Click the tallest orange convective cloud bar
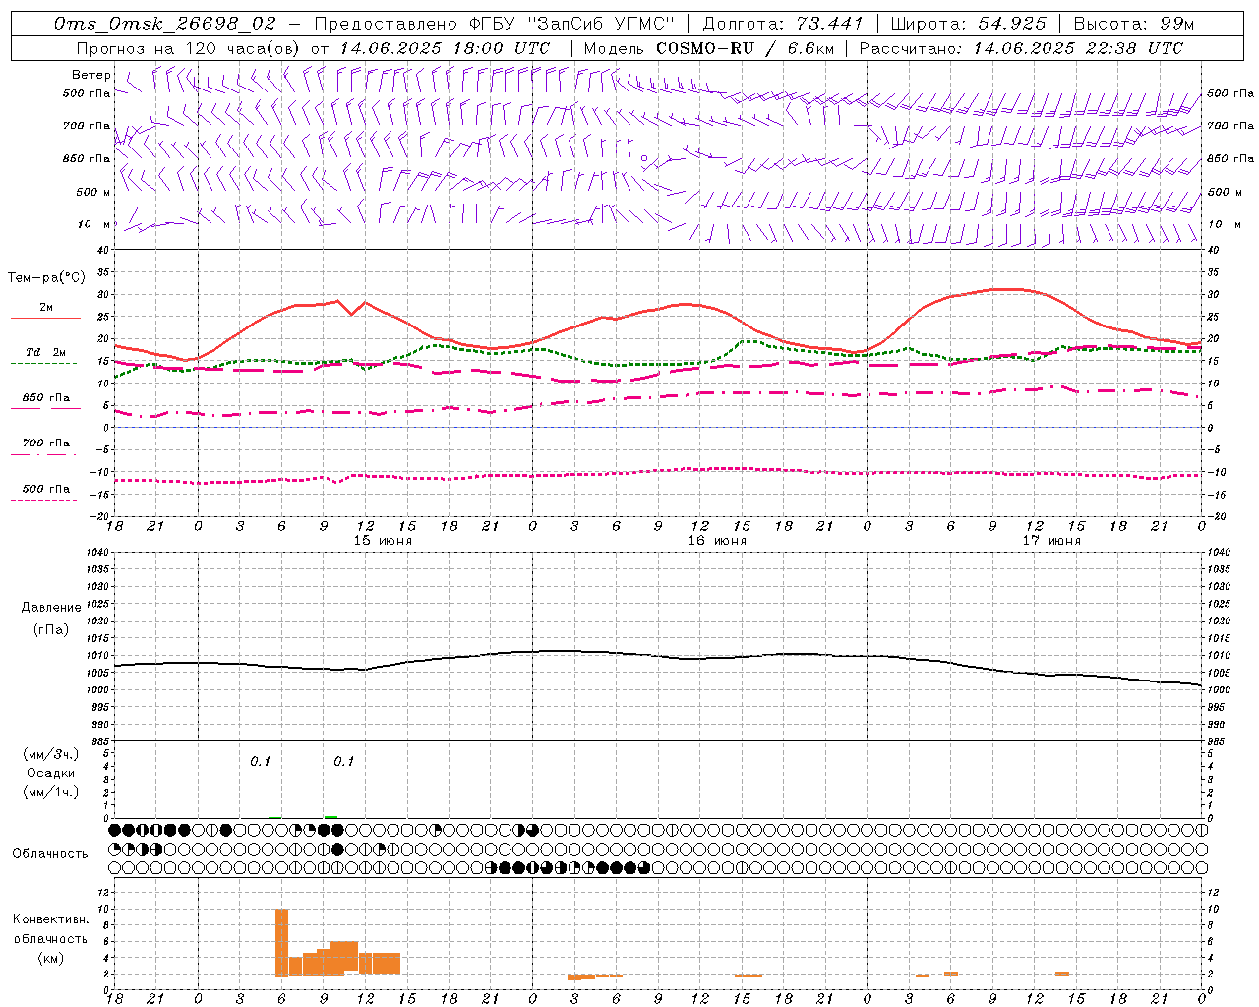Screen dimensions: 1259x1007 [281, 942]
